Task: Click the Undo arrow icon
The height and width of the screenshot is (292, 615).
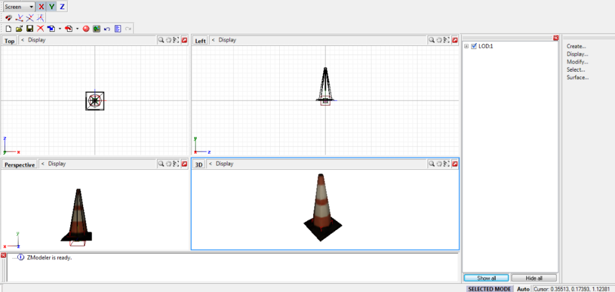Action: coord(107,28)
